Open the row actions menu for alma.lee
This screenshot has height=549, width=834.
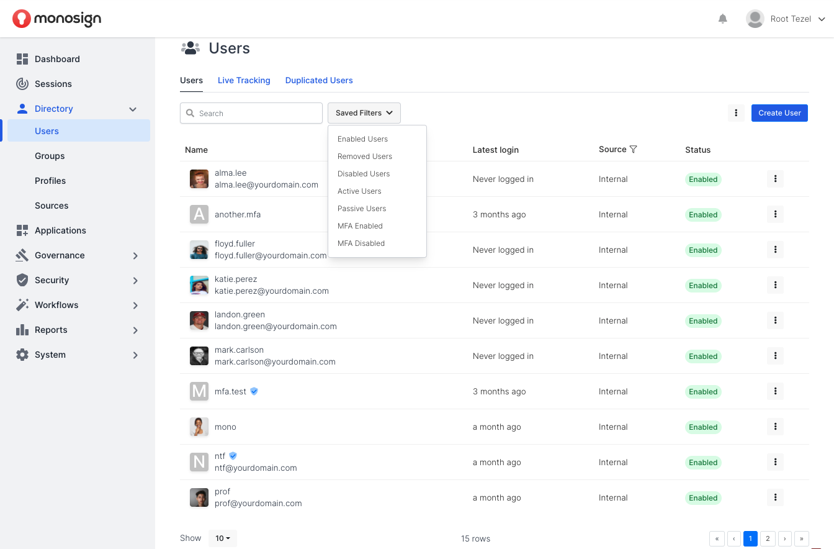(775, 179)
